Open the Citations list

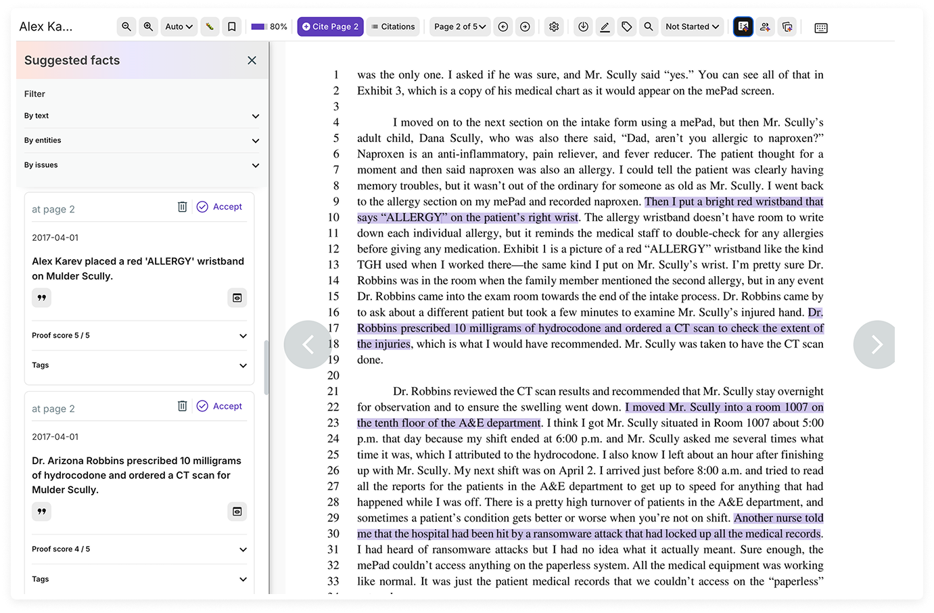[393, 26]
